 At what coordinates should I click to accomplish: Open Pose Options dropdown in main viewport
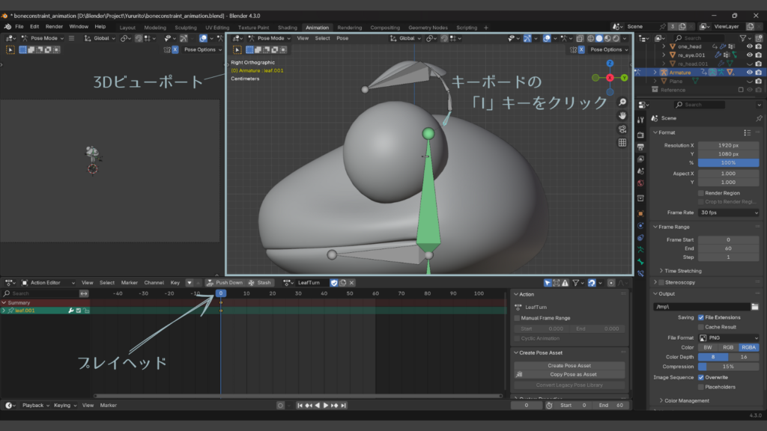point(609,49)
